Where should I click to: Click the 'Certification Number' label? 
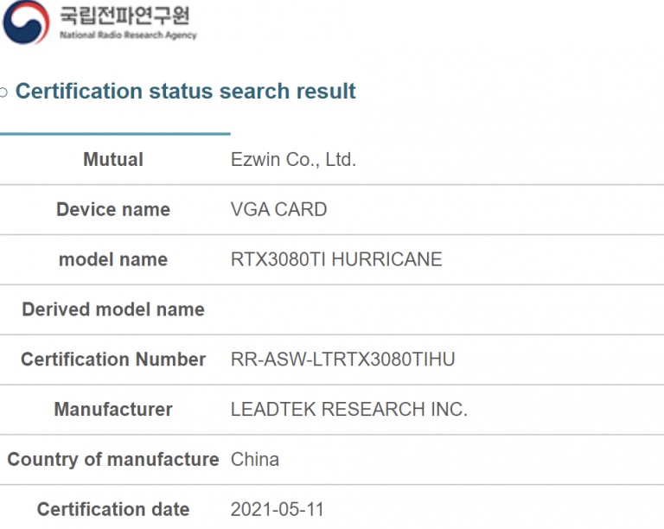[x=113, y=360]
